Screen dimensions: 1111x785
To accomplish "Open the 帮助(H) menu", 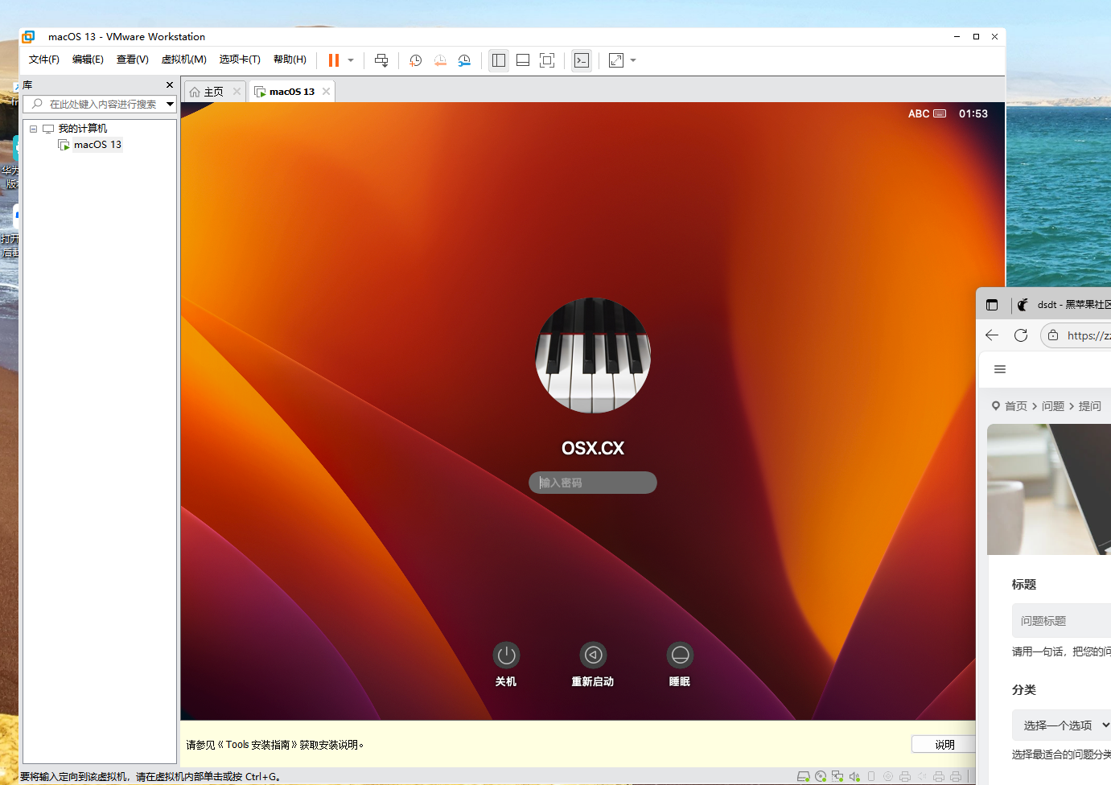I will pyautogui.click(x=290, y=60).
